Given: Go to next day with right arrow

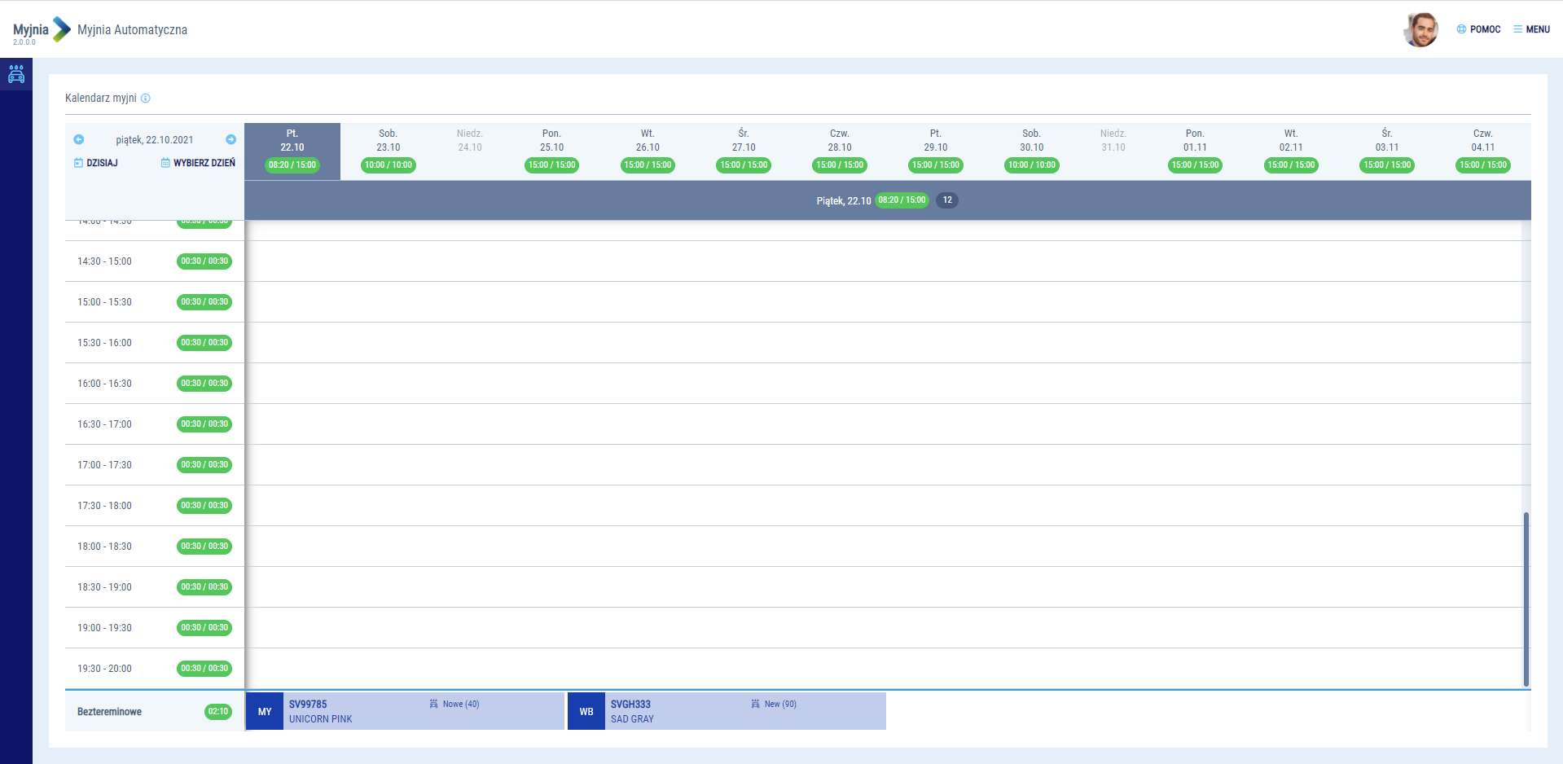Looking at the screenshot, I should point(230,139).
